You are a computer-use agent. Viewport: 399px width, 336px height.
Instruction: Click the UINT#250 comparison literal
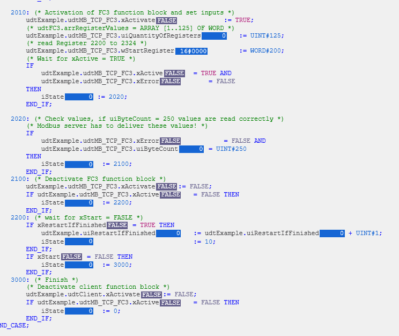coord(231,149)
